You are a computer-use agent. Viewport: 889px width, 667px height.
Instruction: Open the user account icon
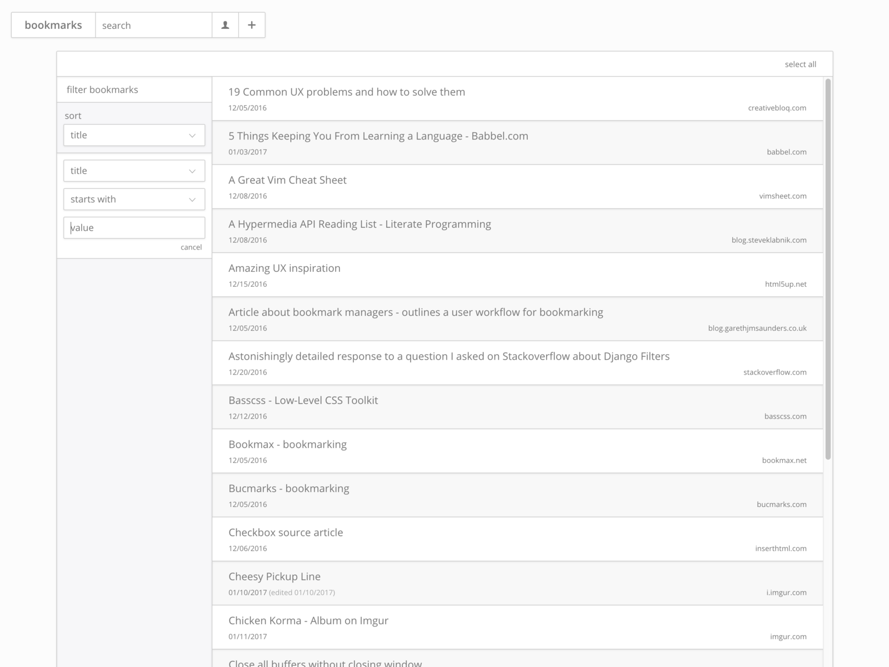point(224,25)
